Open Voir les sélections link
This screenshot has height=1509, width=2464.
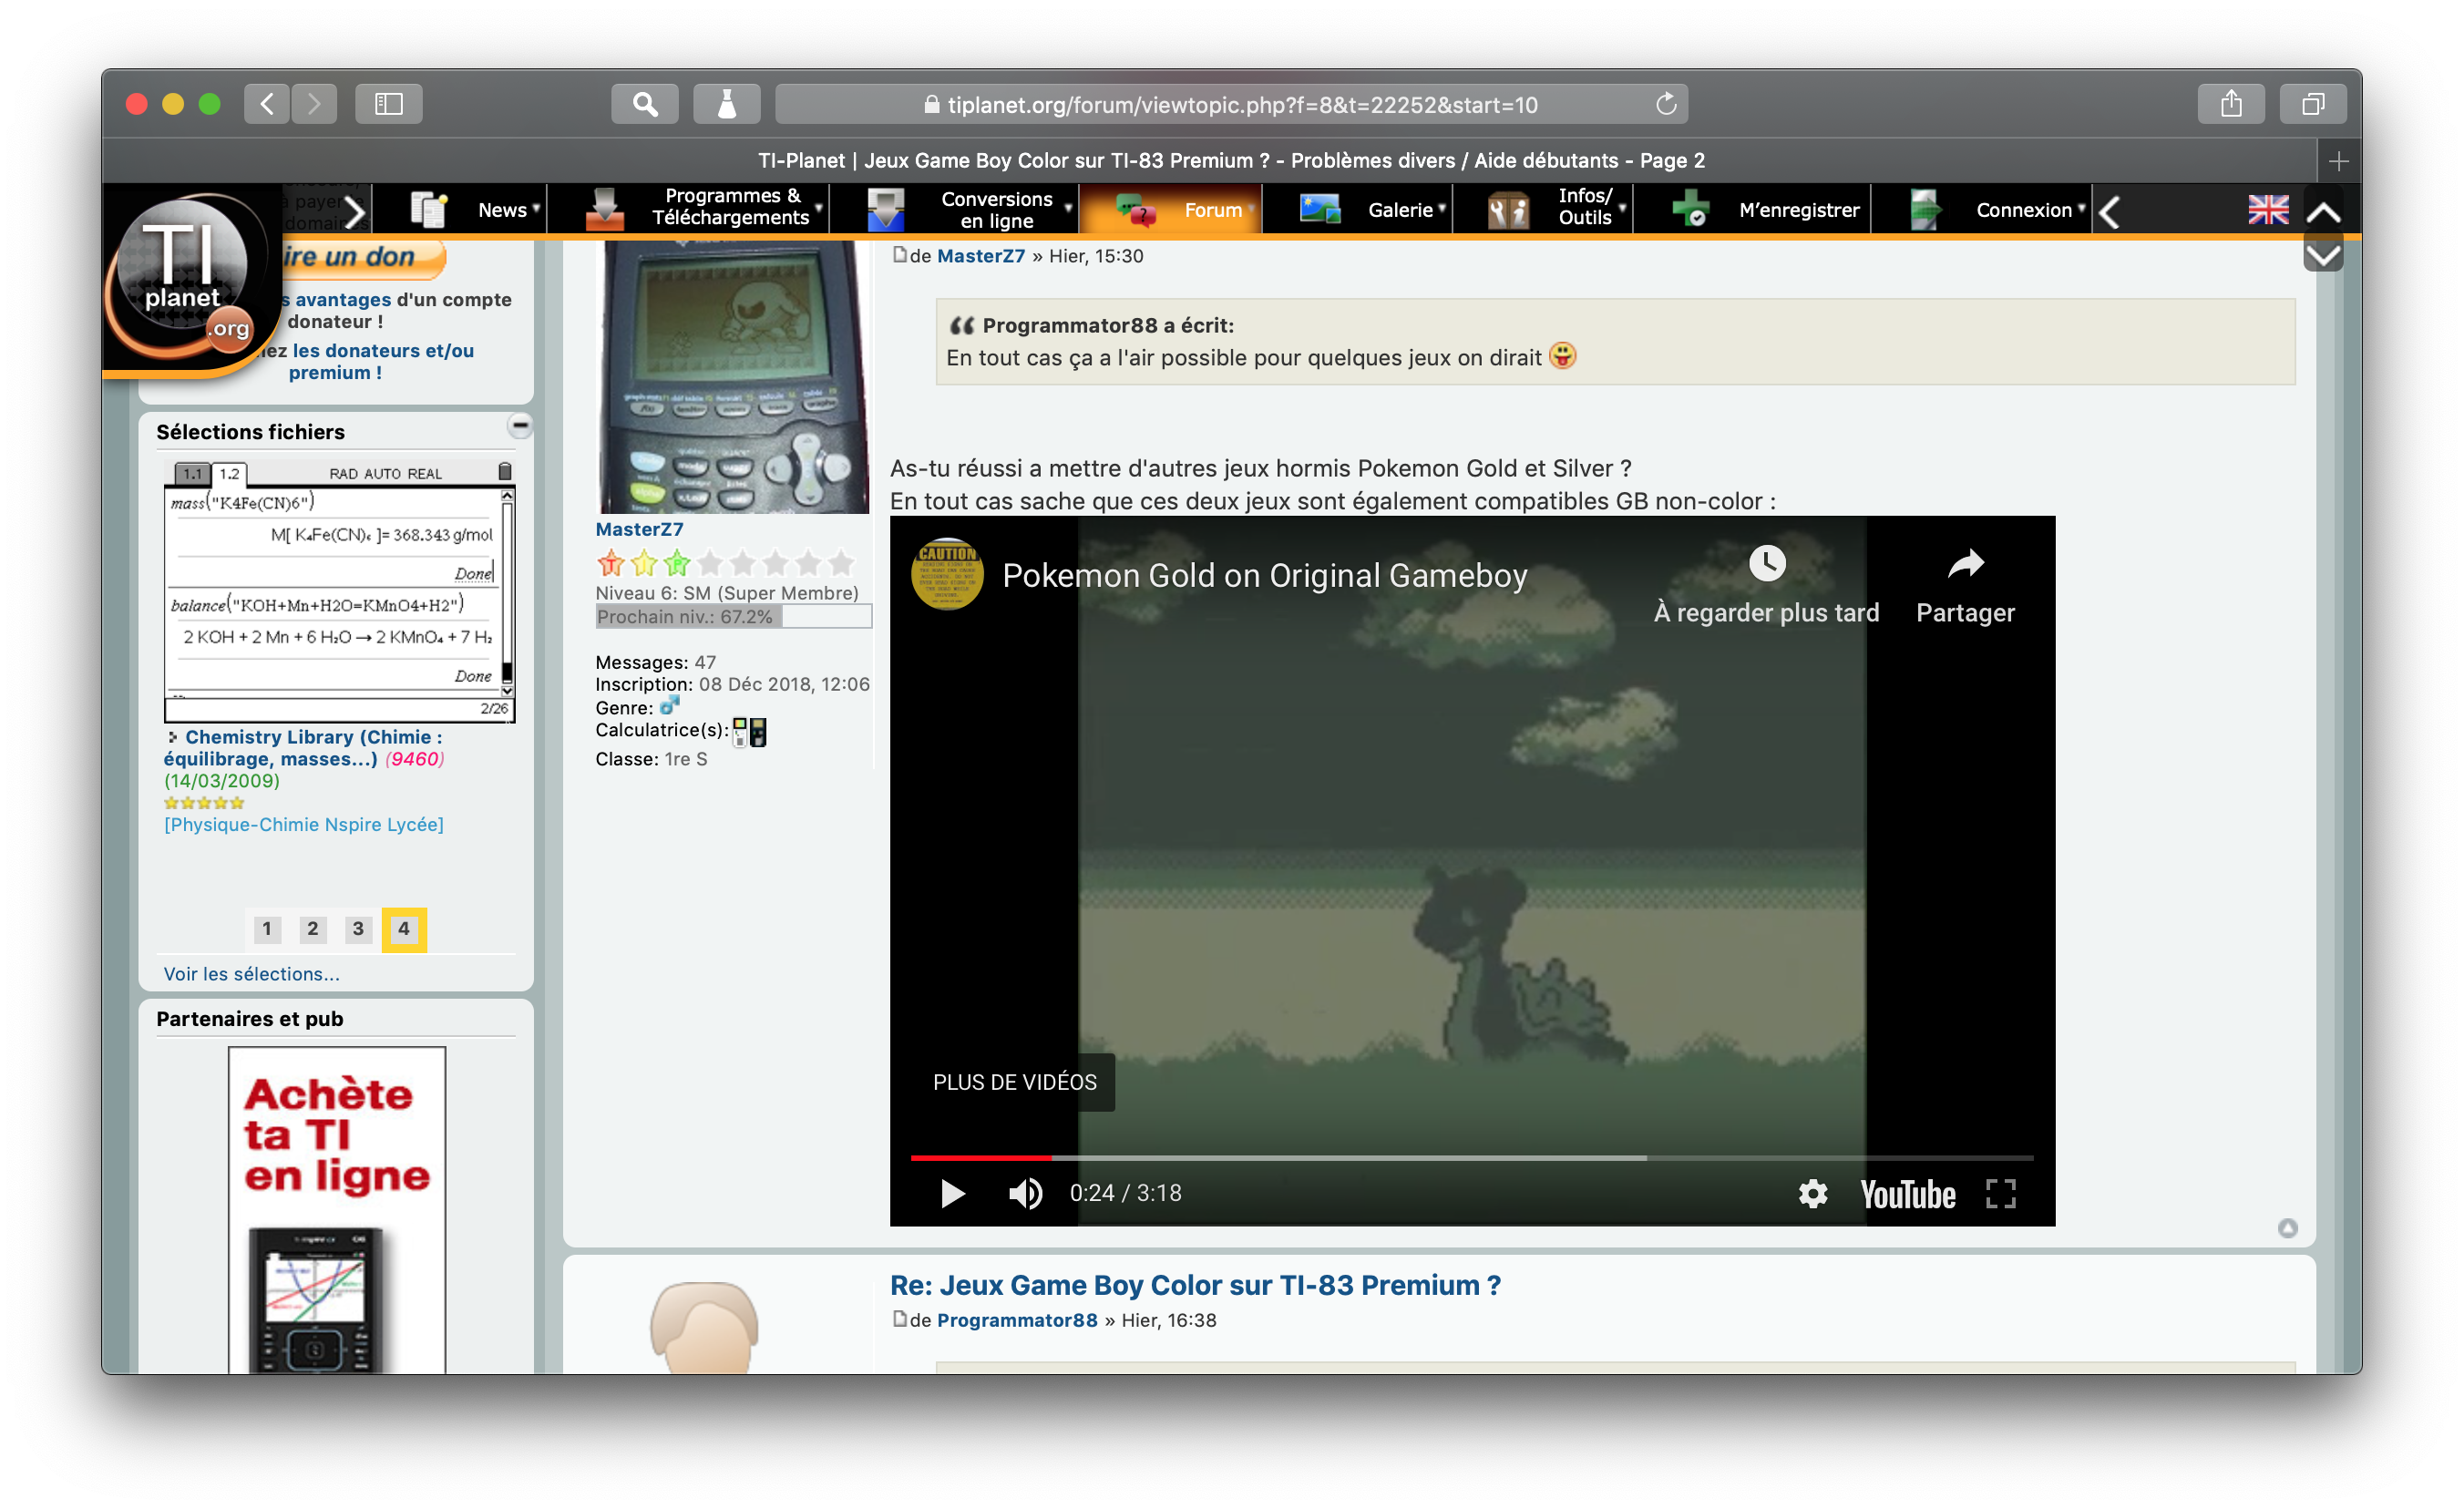tap(252, 974)
